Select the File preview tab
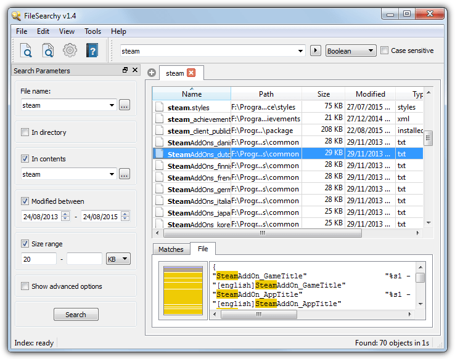This screenshot has height=359, width=455. 203,249
